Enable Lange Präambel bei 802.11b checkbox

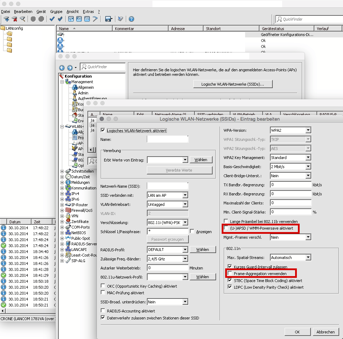(x=226, y=221)
